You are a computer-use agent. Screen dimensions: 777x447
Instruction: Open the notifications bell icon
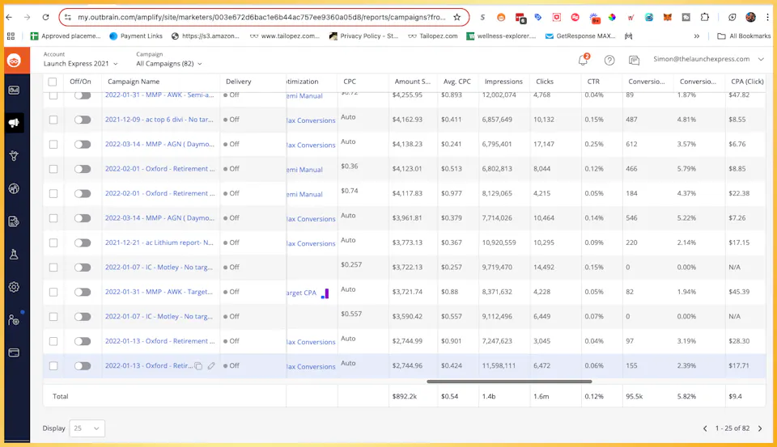point(584,60)
